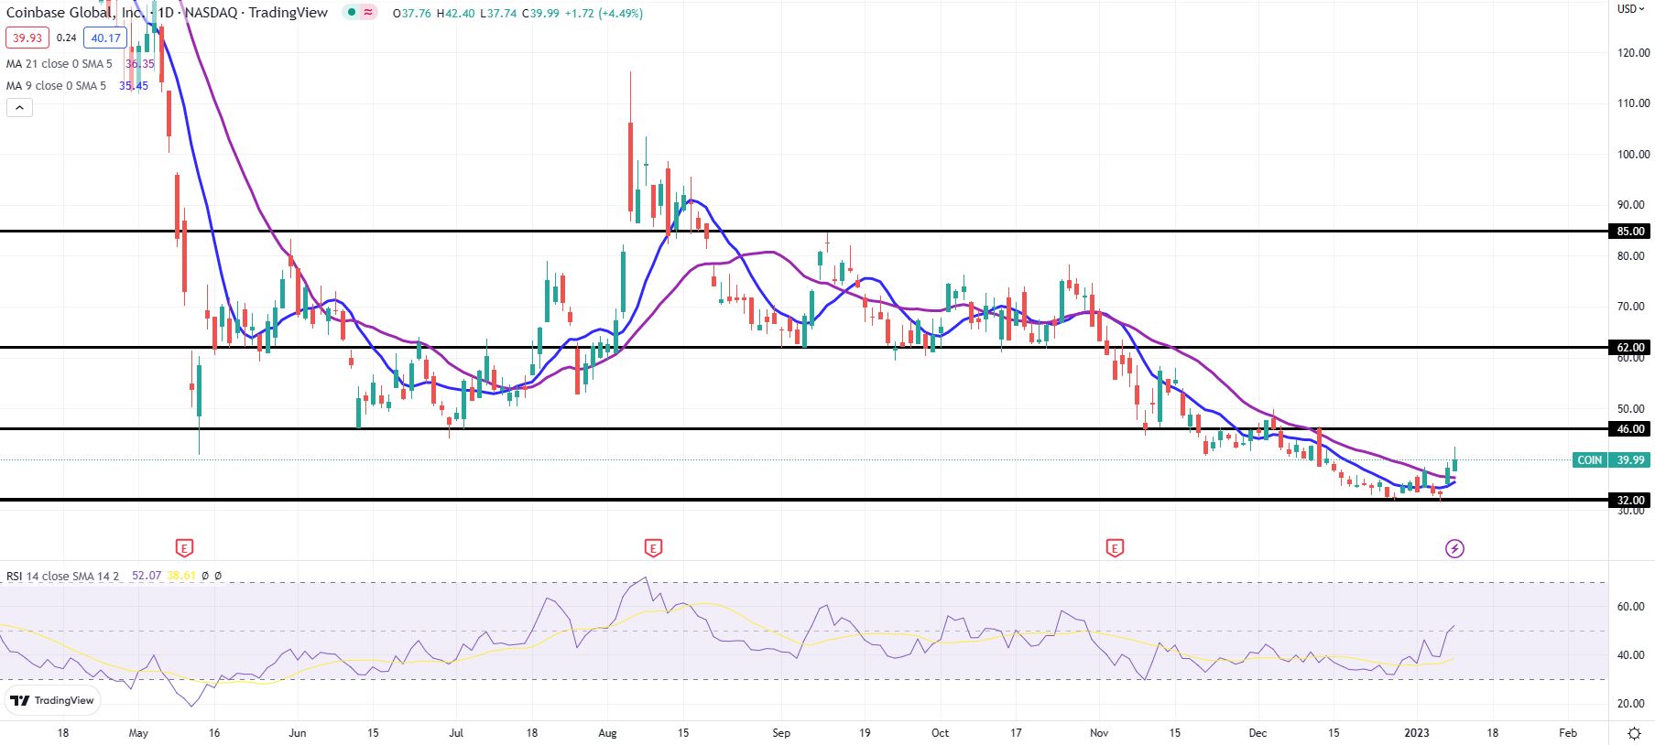Click the +1.72 (+4.49%) change value

tap(604, 14)
